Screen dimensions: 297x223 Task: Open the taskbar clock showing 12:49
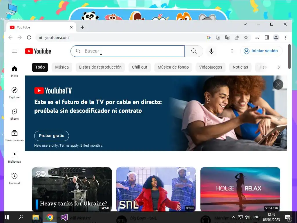(x=271, y=217)
